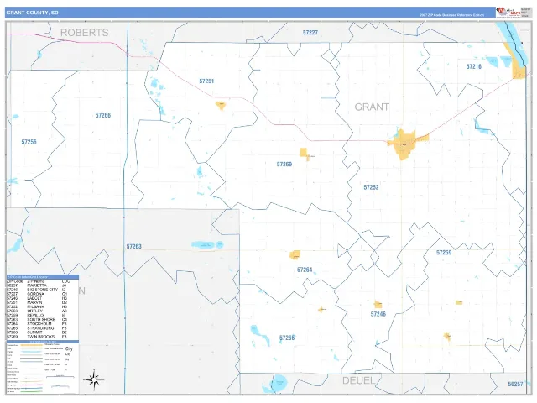This screenshot has height=403, width=537.
Task: Select the SOUTH SHORE locator row
Action: (x=43, y=319)
